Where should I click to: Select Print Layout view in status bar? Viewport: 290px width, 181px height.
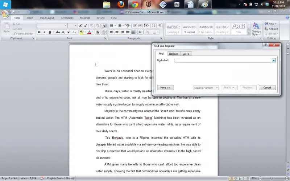point(231,178)
